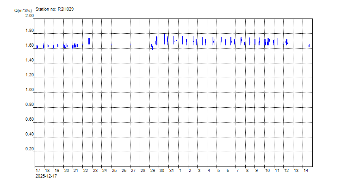Click the 2025-12-17 start date label
This screenshot has width=347, height=185.
point(47,176)
